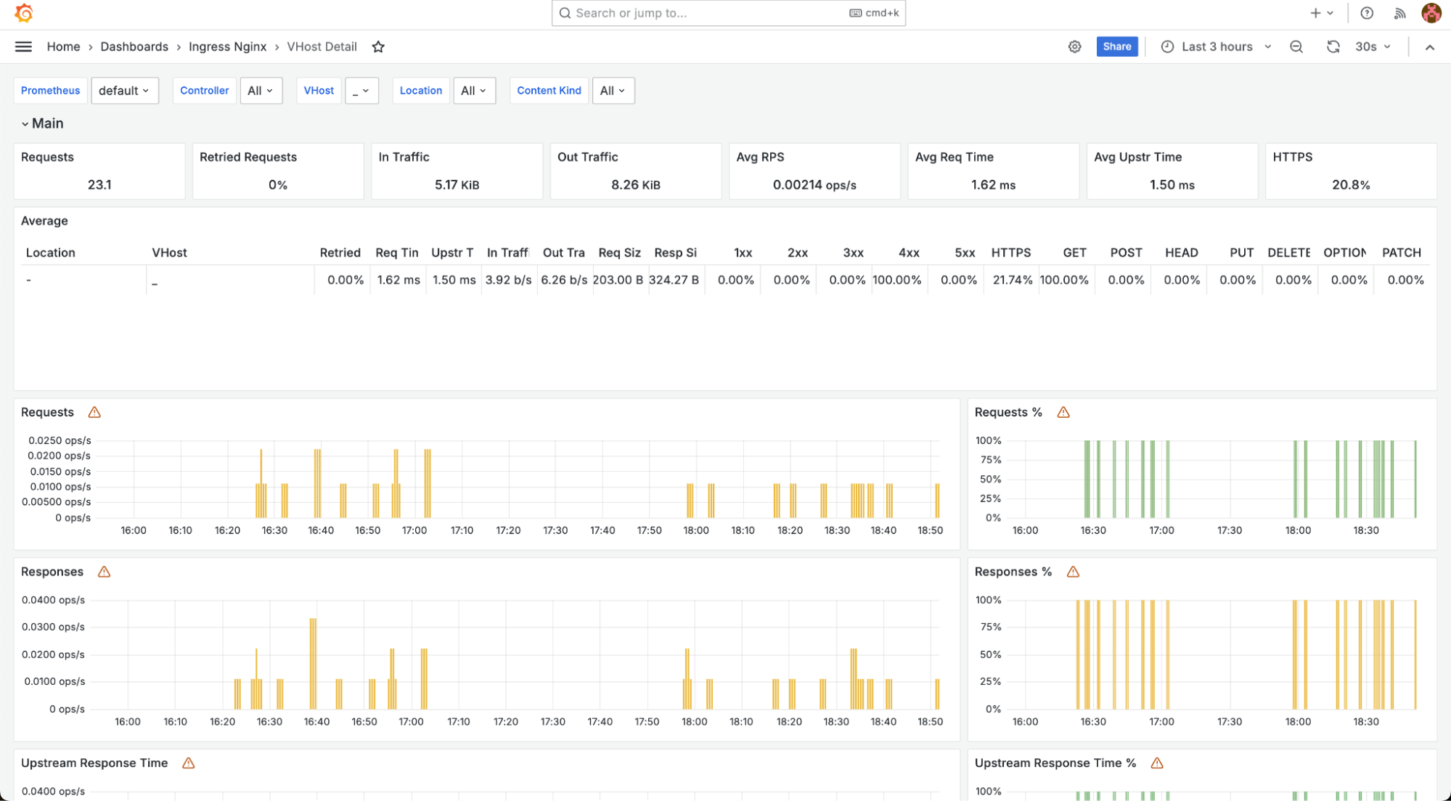Star the VHost Detail dashboard
This screenshot has height=801, width=1451.
coord(378,46)
